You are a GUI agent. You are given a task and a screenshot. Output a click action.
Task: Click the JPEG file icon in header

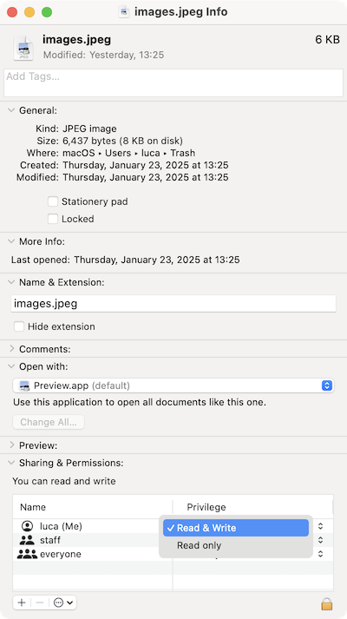pyautogui.click(x=23, y=48)
